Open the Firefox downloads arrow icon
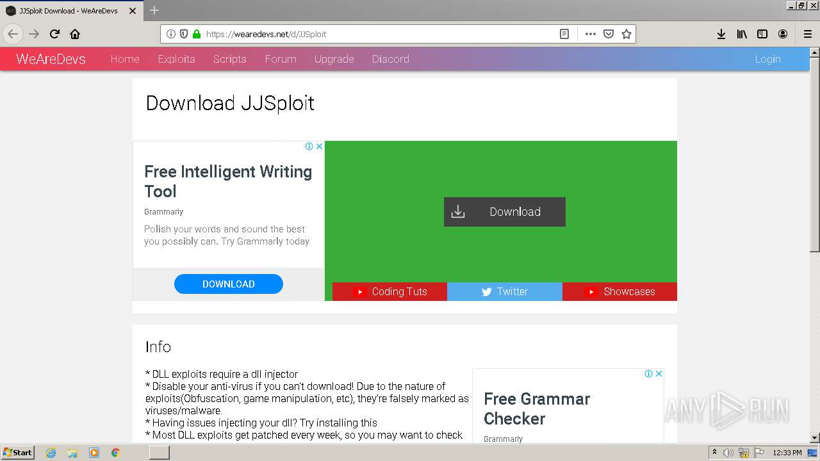Viewport: 820px width, 461px height. pyautogui.click(x=721, y=34)
